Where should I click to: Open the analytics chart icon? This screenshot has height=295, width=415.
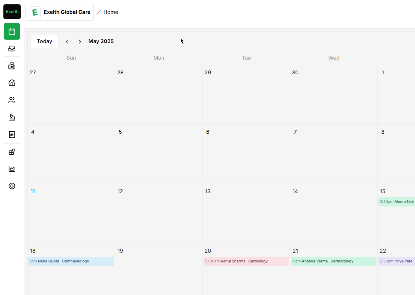click(12, 169)
